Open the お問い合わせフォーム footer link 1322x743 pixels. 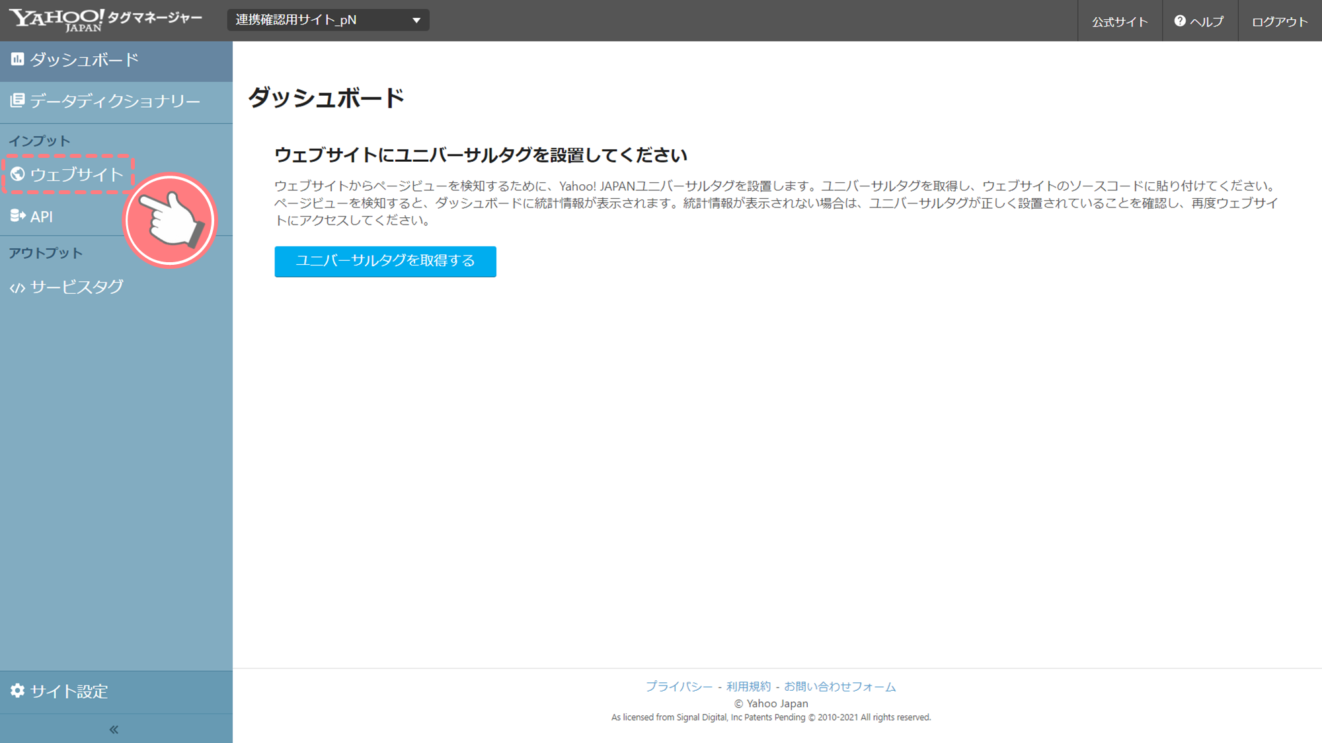(x=840, y=687)
